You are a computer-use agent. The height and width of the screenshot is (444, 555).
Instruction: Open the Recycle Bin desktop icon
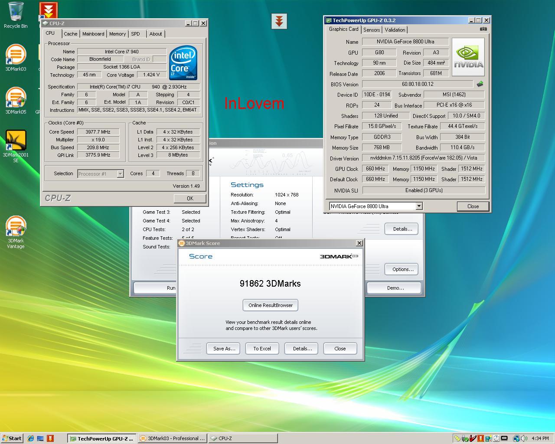tap(16, 15)
